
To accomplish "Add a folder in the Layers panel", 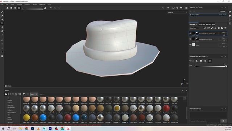I will (x=222, y=28).
